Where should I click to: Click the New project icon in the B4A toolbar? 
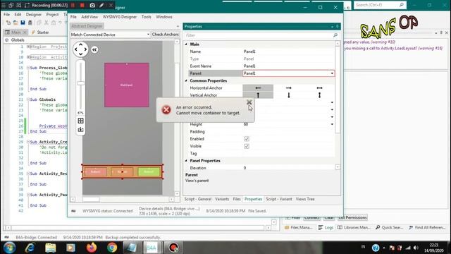pos(8,23)
